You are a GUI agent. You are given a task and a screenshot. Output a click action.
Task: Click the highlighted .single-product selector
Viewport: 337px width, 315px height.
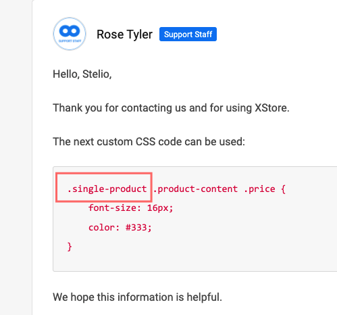click(107, 189)
